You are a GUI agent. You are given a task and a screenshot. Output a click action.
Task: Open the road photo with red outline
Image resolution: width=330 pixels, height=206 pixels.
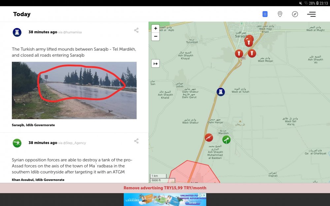tap(74, 90)
